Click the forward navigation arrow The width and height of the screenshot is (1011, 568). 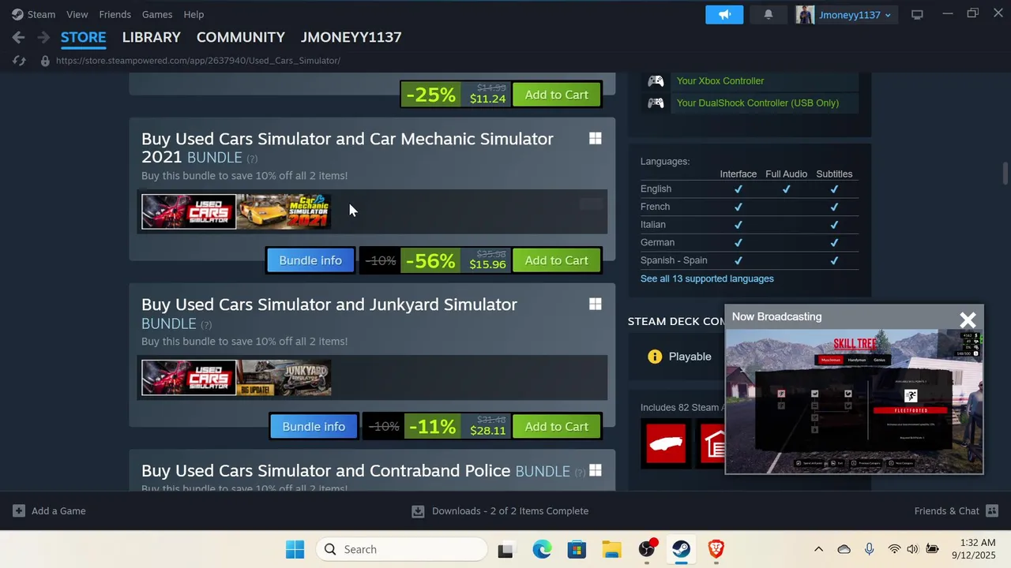[x=43, y=37]
